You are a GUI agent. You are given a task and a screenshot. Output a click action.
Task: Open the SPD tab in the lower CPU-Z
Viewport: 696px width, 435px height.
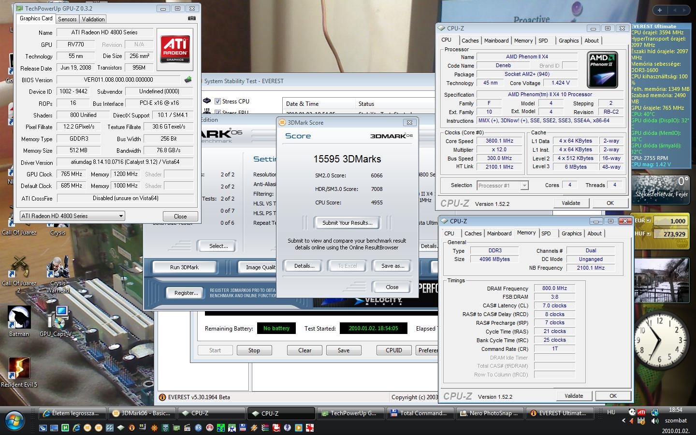click(x=546, y=233)
